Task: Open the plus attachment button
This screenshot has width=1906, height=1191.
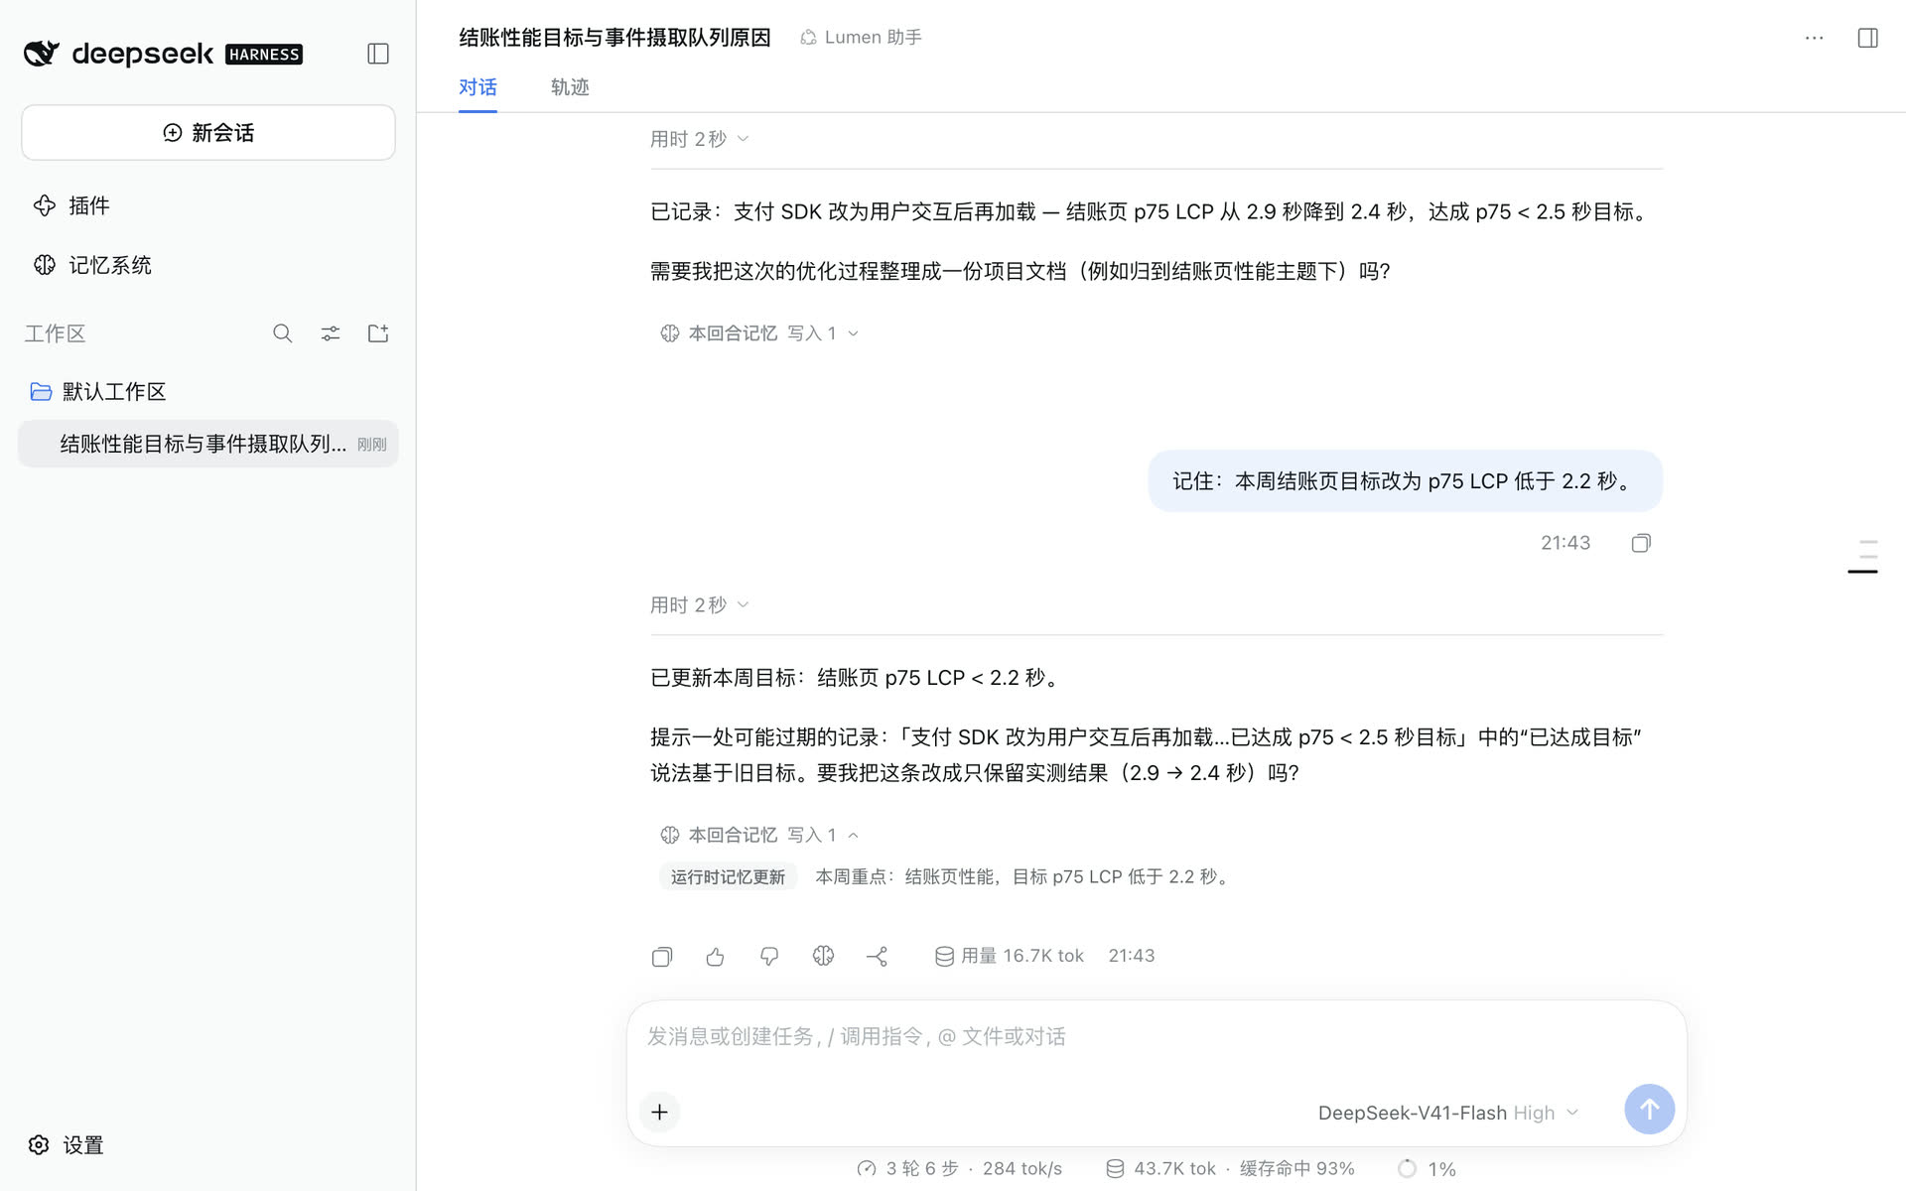Action: click(x=659, y=1112)
